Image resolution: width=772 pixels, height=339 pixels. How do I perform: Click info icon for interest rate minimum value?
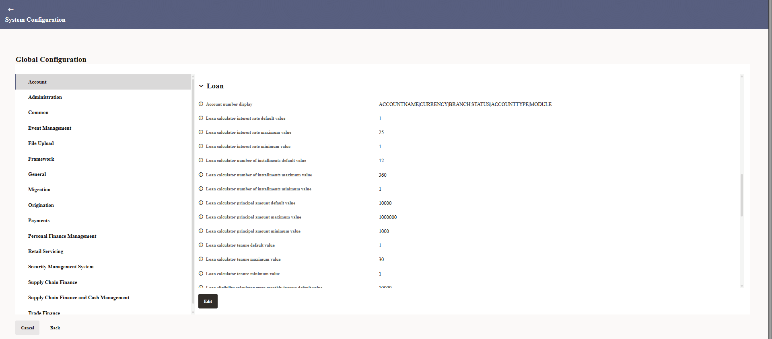pos(201,146)
